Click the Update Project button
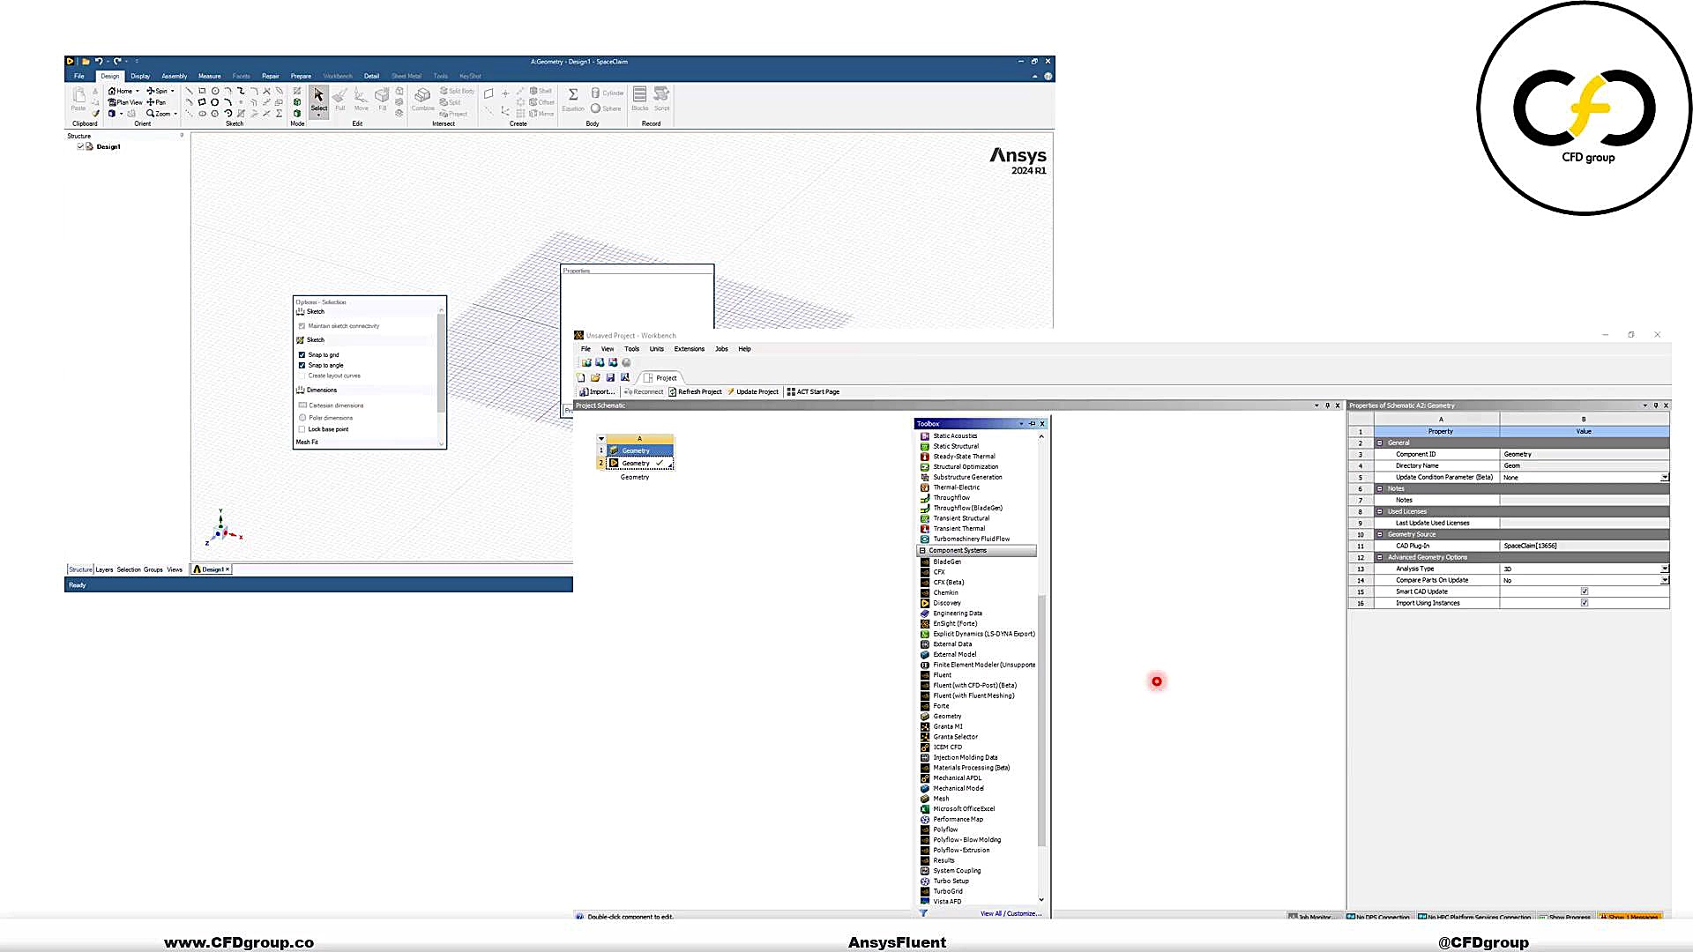Viewport: 1693px width, 952px height. [753, 391]
